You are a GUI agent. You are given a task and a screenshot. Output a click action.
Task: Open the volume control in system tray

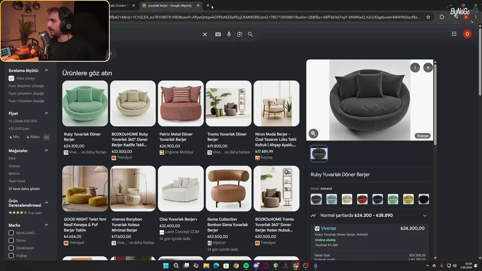click(x=455, y=266)
